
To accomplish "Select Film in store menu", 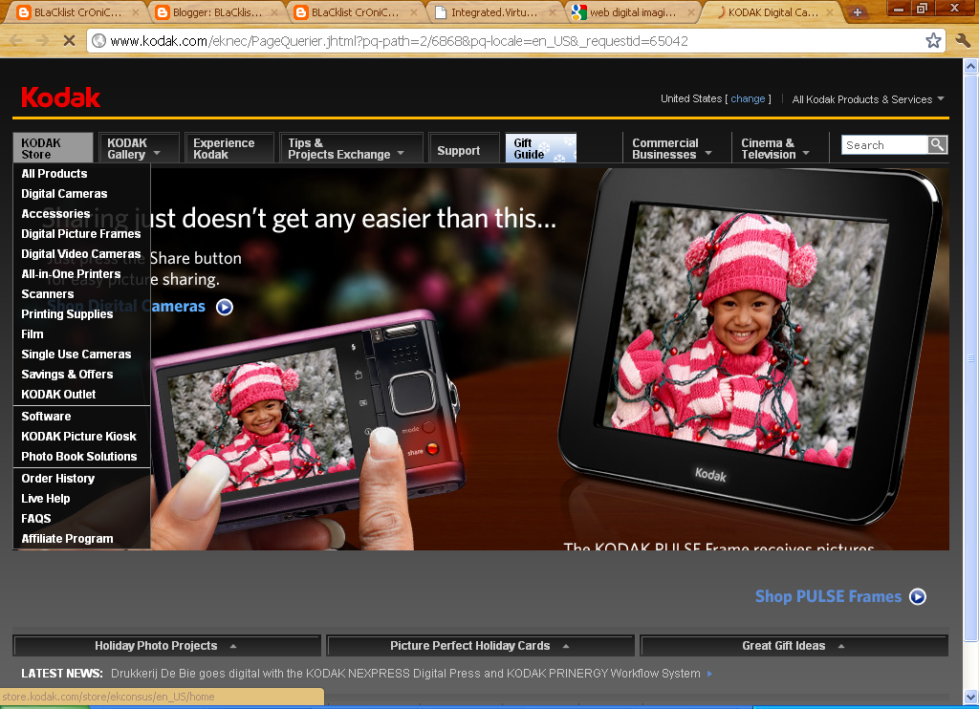I will pyautogui.click(x=33, y=333).
